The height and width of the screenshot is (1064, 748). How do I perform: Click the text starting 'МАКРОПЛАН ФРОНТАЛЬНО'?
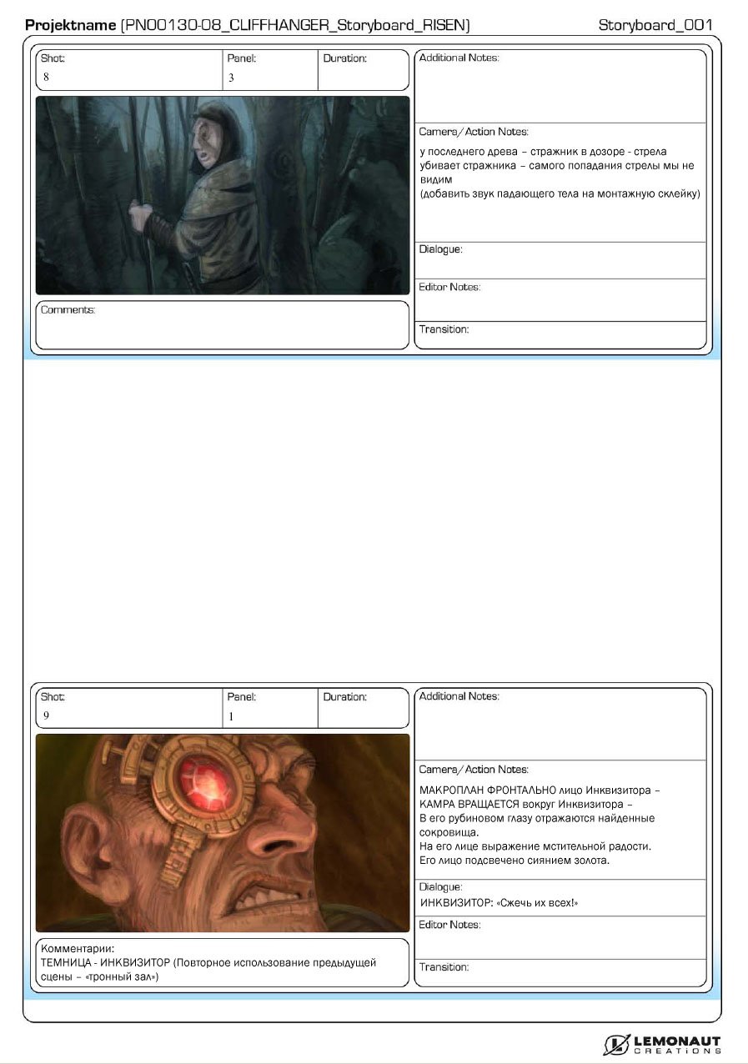click(540, 825)
